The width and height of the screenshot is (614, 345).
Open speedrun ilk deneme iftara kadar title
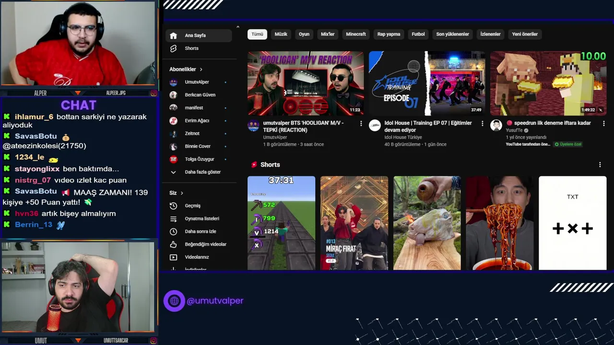pyautogui.click(x=548, y=123)
